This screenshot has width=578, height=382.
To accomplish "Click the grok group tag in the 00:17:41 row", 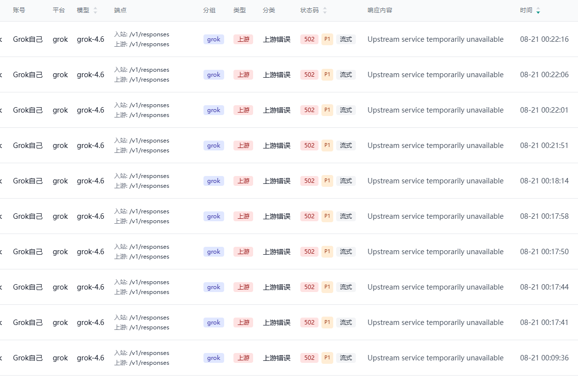I will 214,323.
